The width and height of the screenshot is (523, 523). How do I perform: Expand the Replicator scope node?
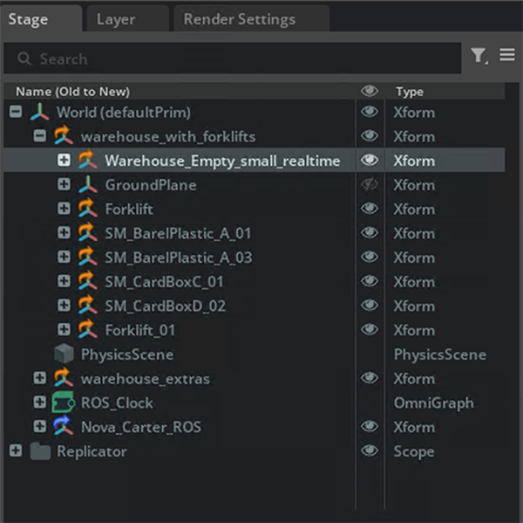tap(16, 451)
